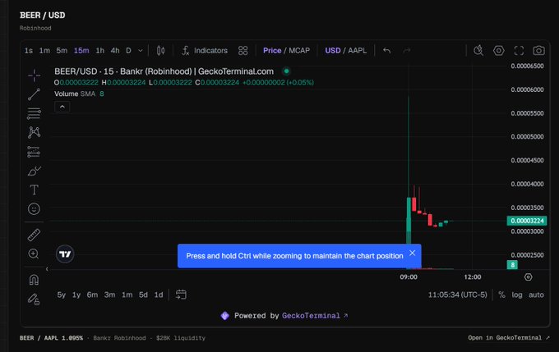The height and width of the screenshot is (352, 559).
Task: Open chart settings hexagon icon
Action: point(499,51)
